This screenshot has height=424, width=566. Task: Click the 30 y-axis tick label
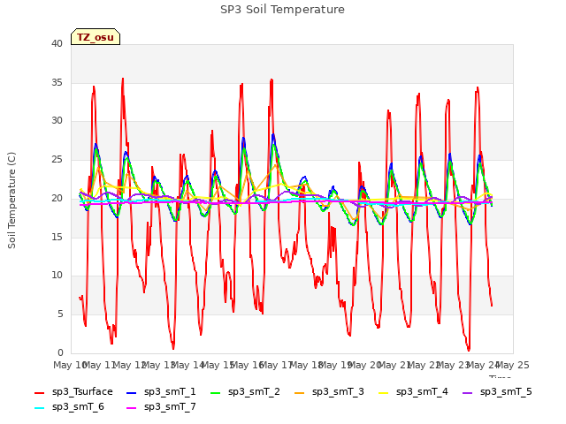(x=57, y=121)
